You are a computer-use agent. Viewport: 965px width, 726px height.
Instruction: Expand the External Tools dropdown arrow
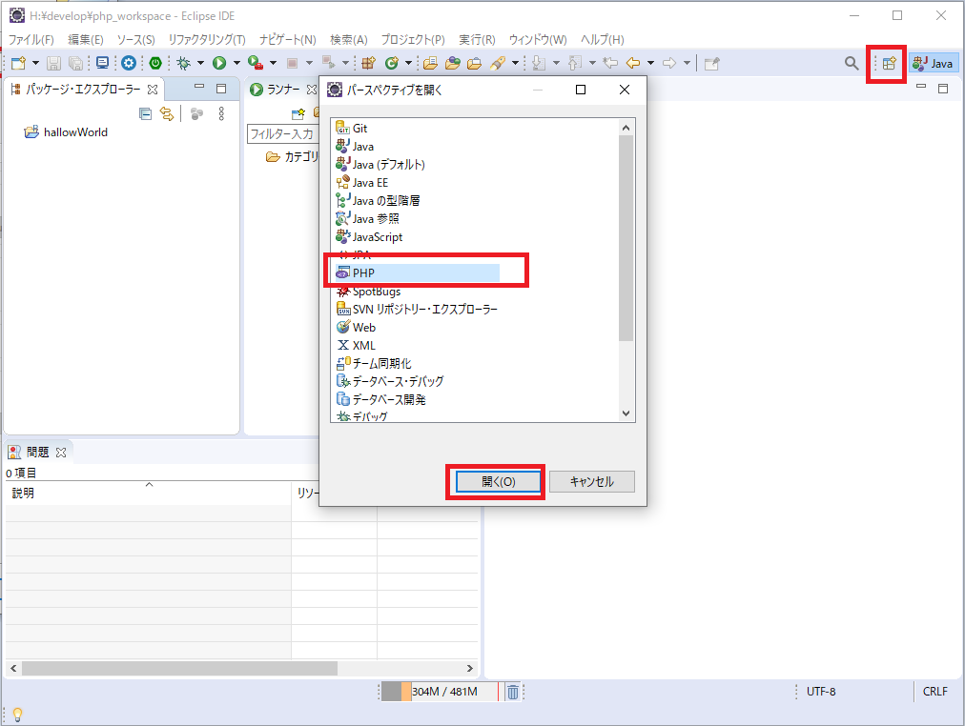point(273,63)
